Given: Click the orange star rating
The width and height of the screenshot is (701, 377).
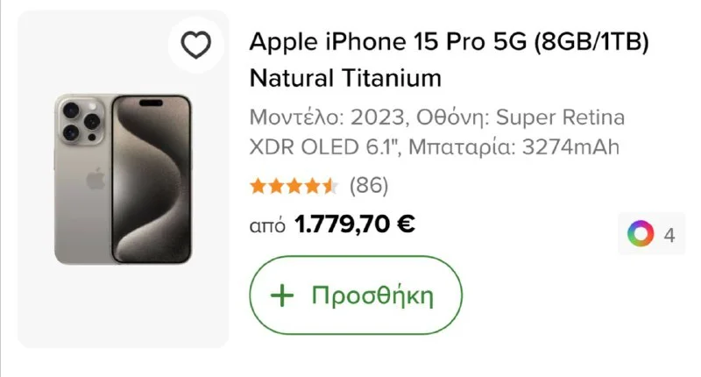Looking at the screenshot, I should 294,186.
